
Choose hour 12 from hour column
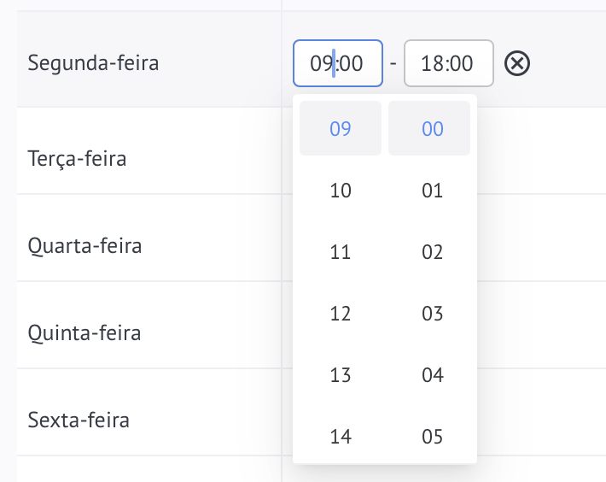tap(341, 314)
